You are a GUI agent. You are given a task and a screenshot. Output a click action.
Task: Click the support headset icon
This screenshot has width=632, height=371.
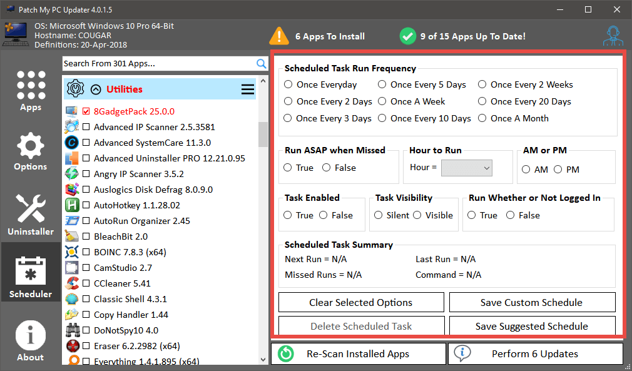[x=612, y=36]
